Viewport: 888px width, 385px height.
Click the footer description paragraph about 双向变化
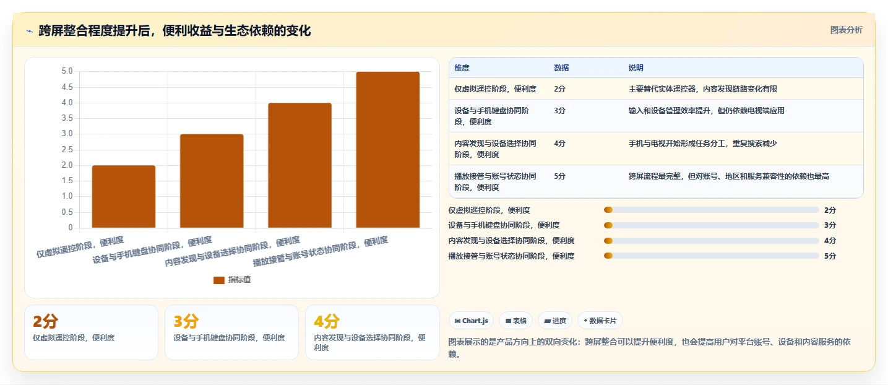649,348
